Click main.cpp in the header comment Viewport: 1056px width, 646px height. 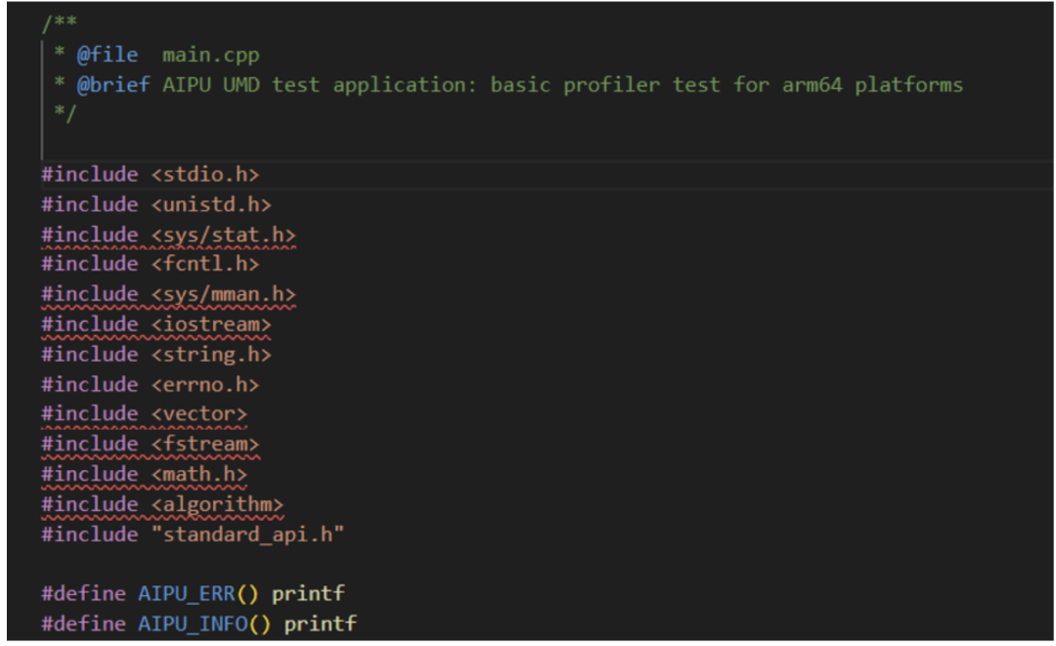(x=210, y=56)
